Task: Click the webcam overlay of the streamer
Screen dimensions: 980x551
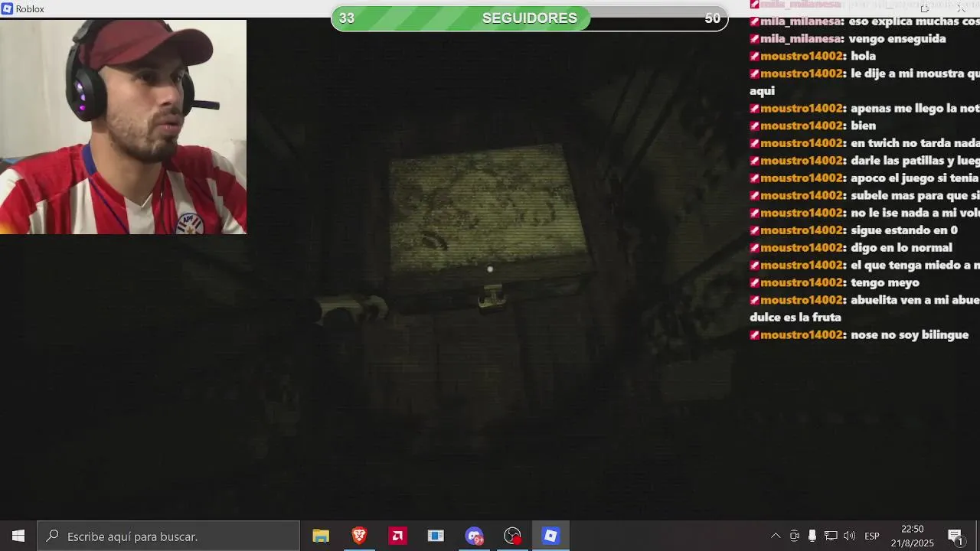Action: click(x=123, y=126)
